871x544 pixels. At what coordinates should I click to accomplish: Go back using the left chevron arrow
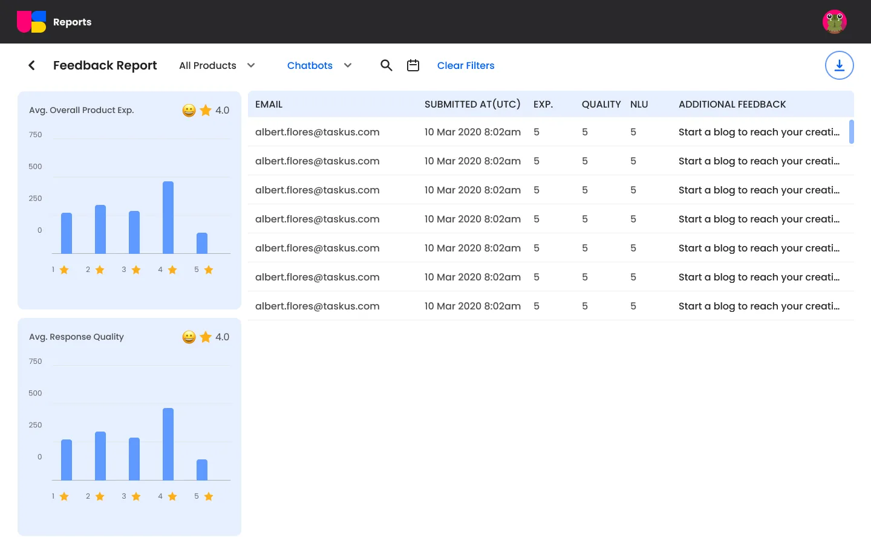[x=31, y=65]
